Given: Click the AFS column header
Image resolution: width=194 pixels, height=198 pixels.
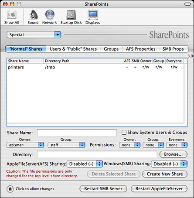Looking at the screenshot, I should click(127, 61).
